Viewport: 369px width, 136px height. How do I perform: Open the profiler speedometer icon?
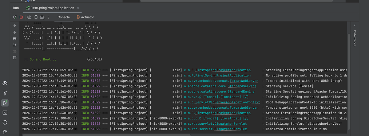click(x=42, y=17)
